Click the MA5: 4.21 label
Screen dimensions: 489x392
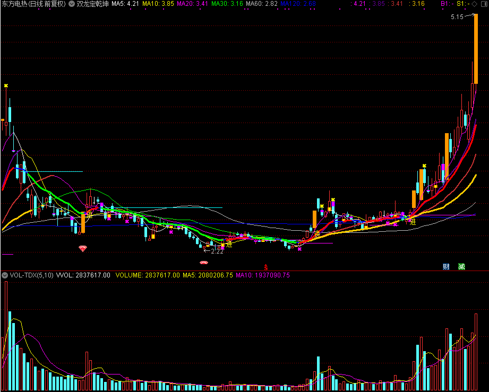click(x=125, y=4)
